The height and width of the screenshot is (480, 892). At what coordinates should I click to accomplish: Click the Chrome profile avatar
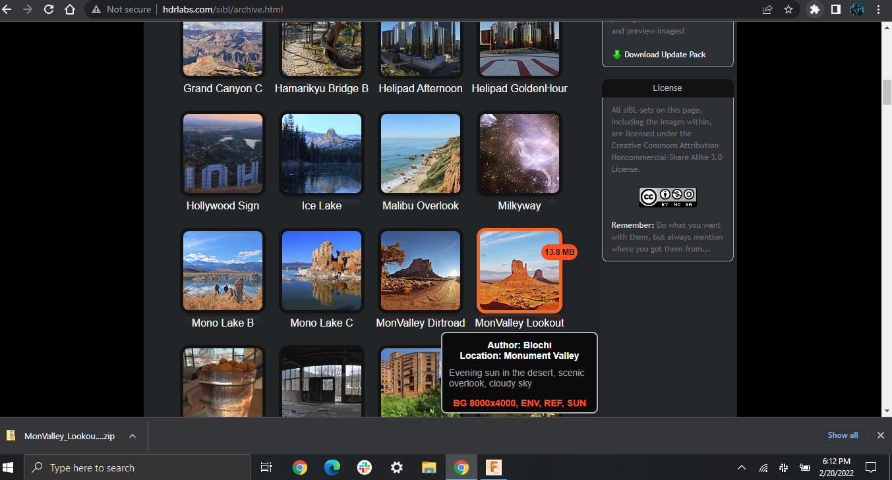857,10
